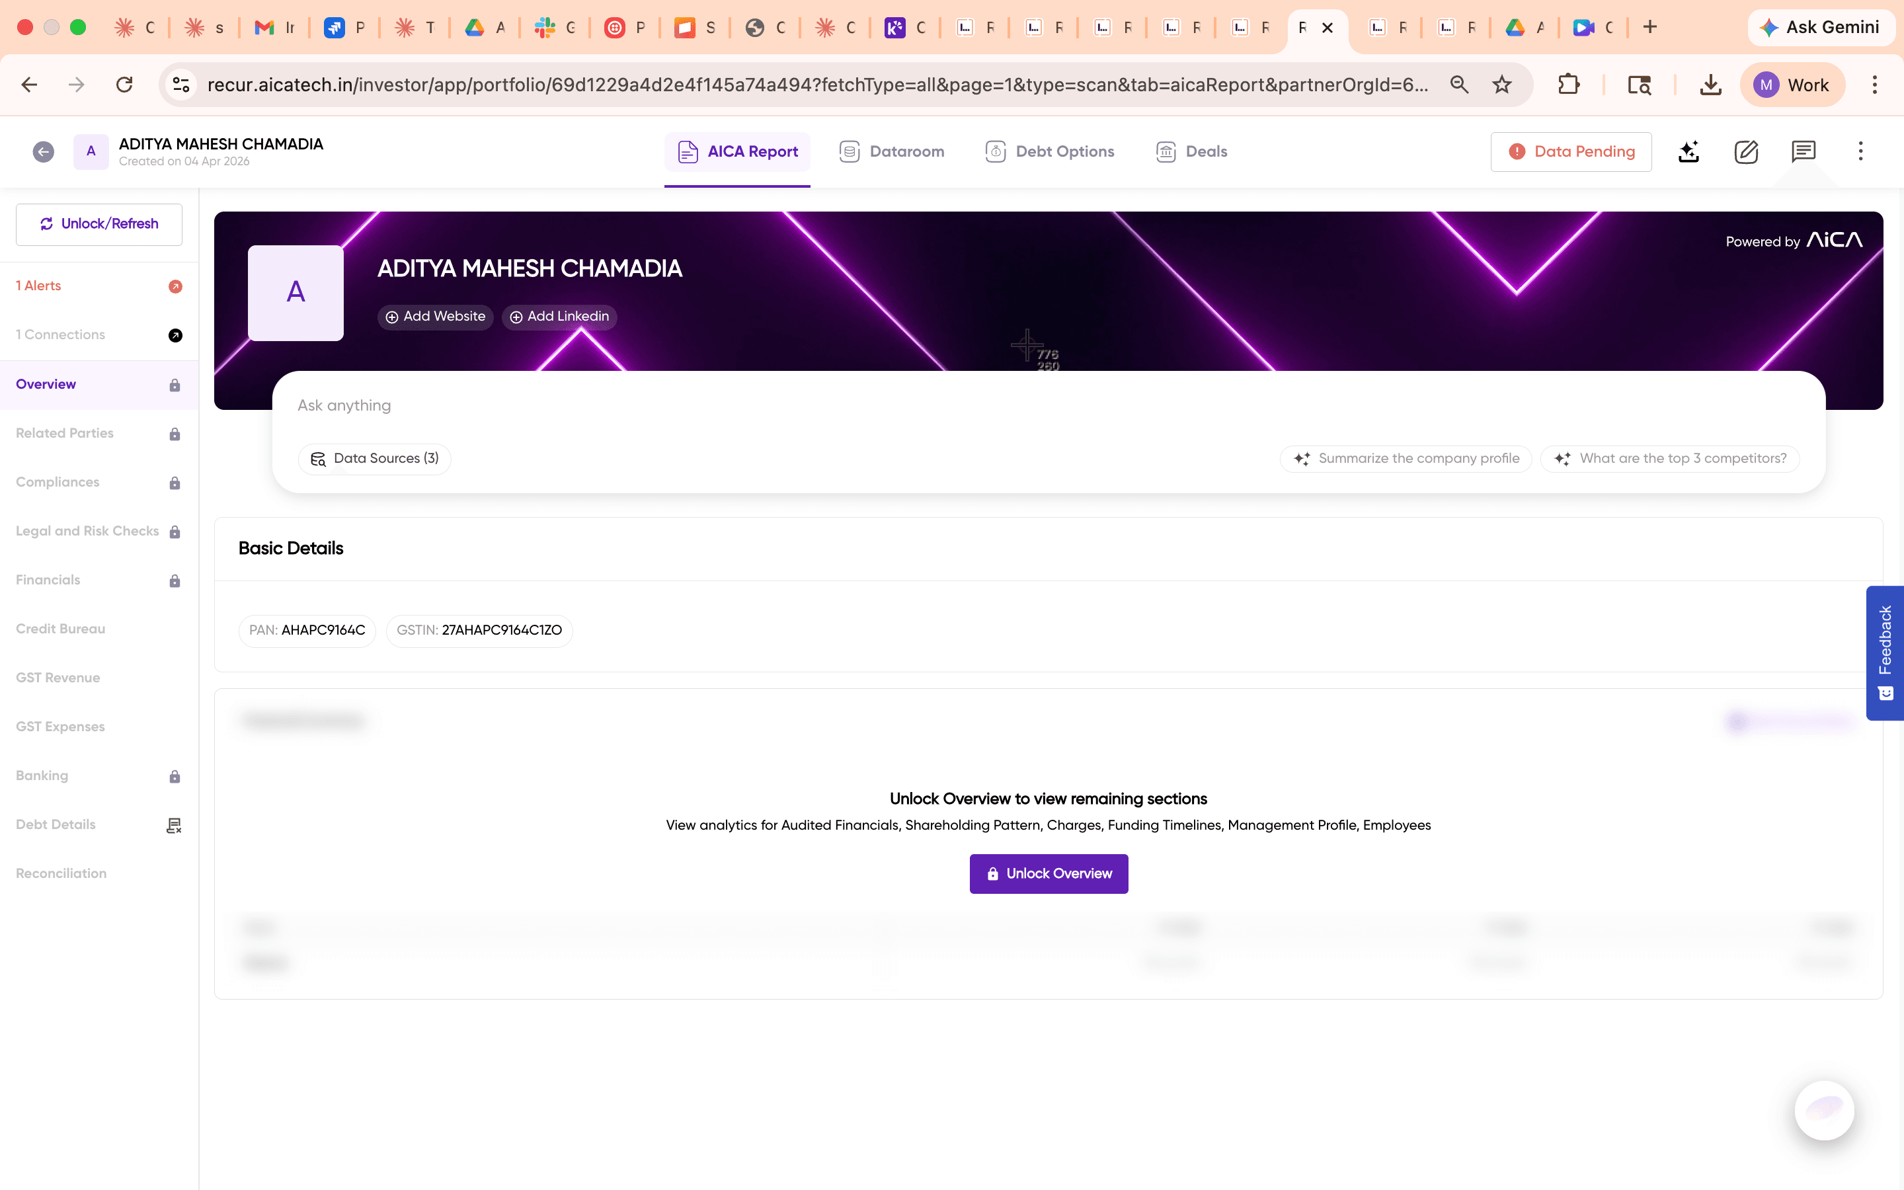Open the Data Pending status button
This screenshot has height=1190, width=1904.
[1570, 152]
